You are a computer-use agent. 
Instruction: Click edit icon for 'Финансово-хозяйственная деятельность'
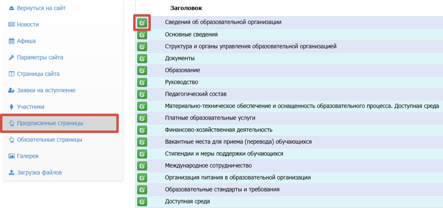(142, 130)
